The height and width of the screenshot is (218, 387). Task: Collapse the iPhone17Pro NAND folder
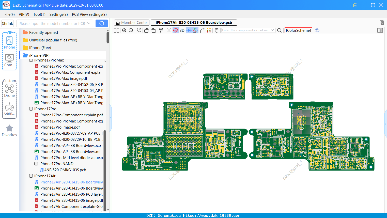[36, 164]
